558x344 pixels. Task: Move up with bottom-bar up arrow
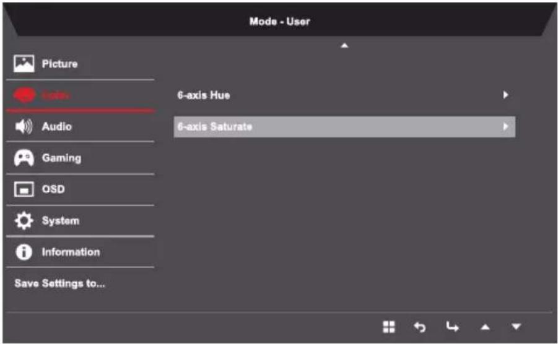pyautogui.click(x=485, y=327)
